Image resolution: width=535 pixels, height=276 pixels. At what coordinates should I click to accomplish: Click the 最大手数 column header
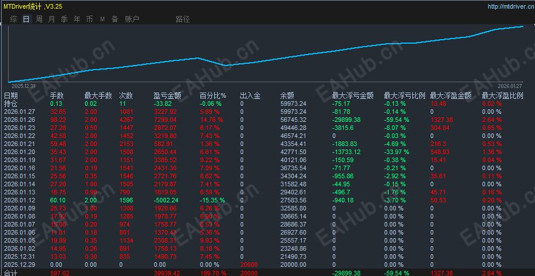[x=98, y=96]
